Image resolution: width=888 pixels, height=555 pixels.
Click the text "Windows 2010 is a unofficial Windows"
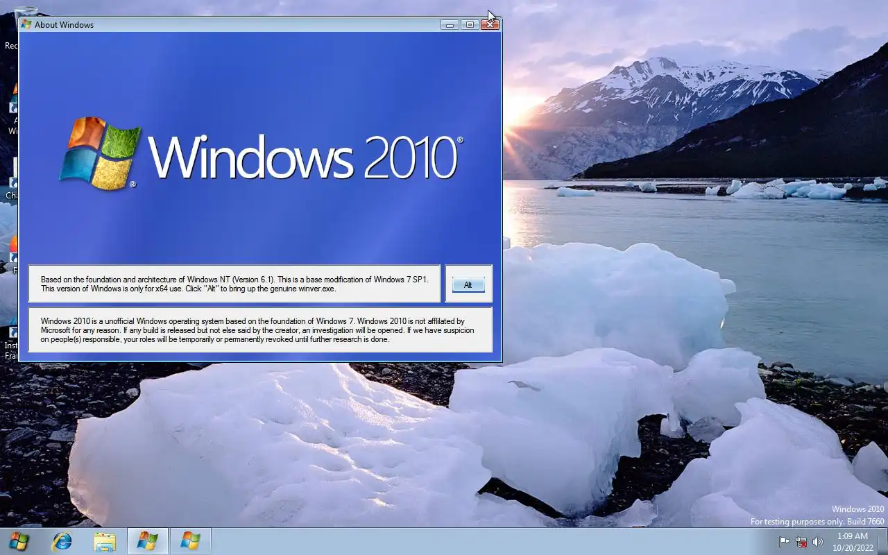[x=103, y=321]
